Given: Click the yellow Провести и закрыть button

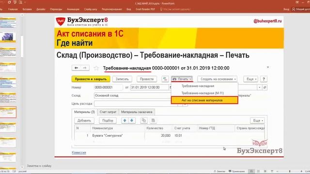Looking at the screenshot, I should coord(91,79).
